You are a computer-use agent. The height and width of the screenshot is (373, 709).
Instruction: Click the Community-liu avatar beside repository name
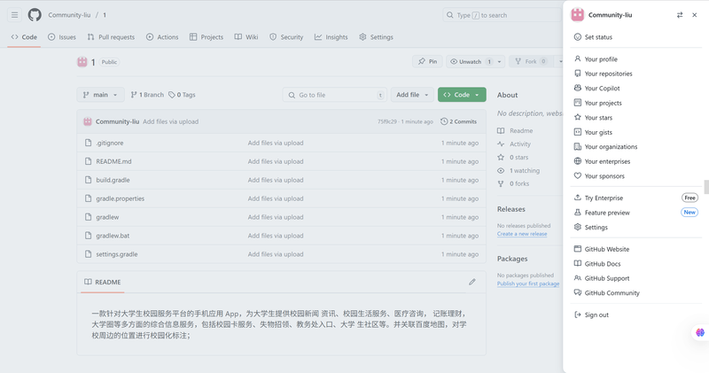[x=82, y=62]
